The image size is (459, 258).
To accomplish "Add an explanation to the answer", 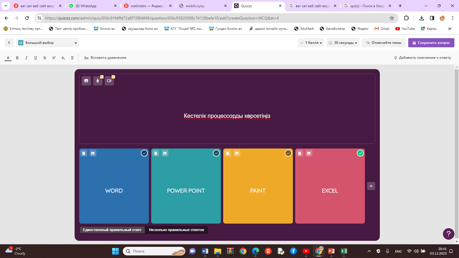I will [423, 58].
